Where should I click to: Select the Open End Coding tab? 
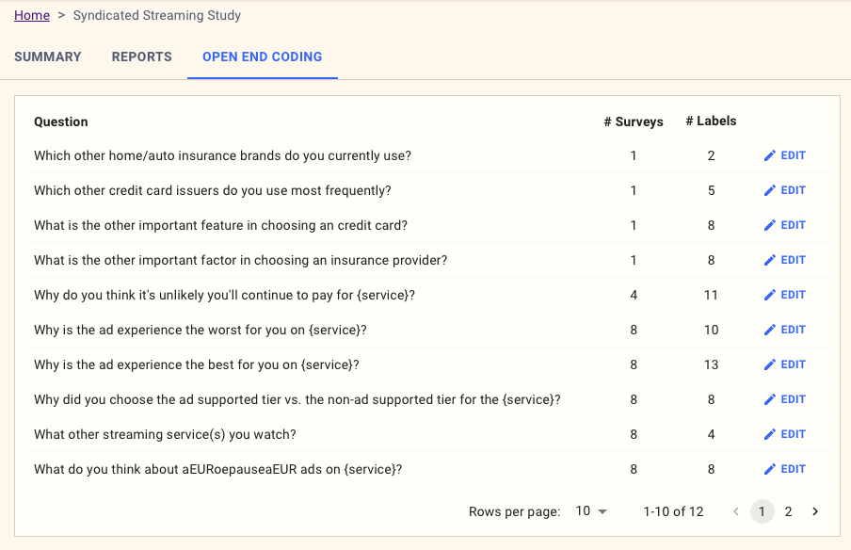click(262, 57)
